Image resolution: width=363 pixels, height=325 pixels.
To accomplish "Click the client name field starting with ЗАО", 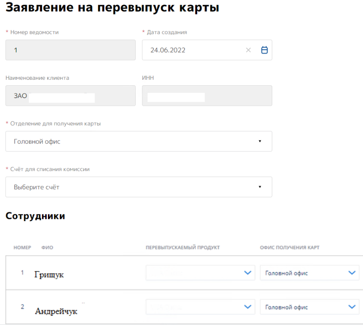I will click(71, 95).
